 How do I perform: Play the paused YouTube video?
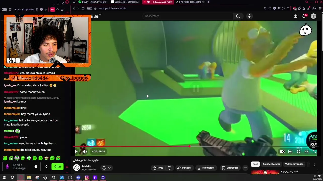coord(76,151)
